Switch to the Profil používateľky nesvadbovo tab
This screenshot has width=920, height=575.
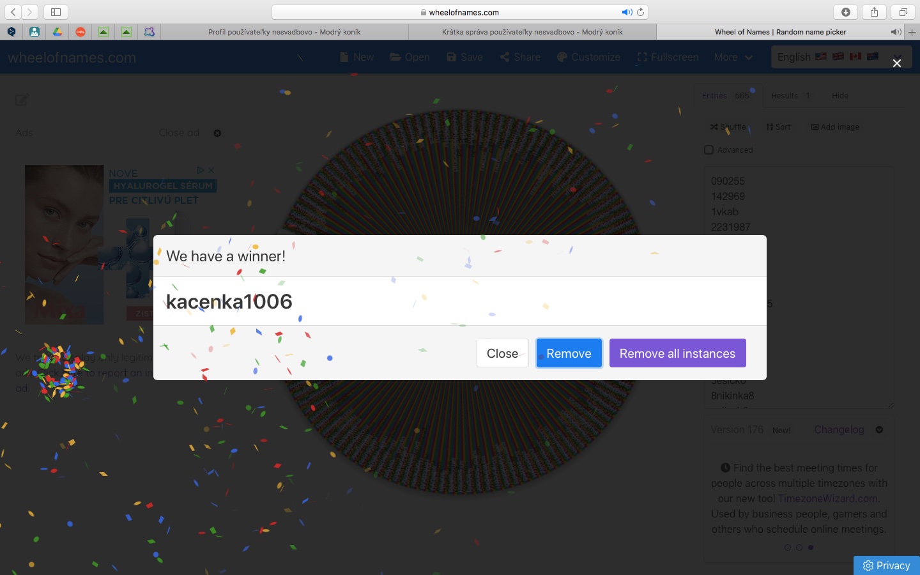click(x=284, y=32)
